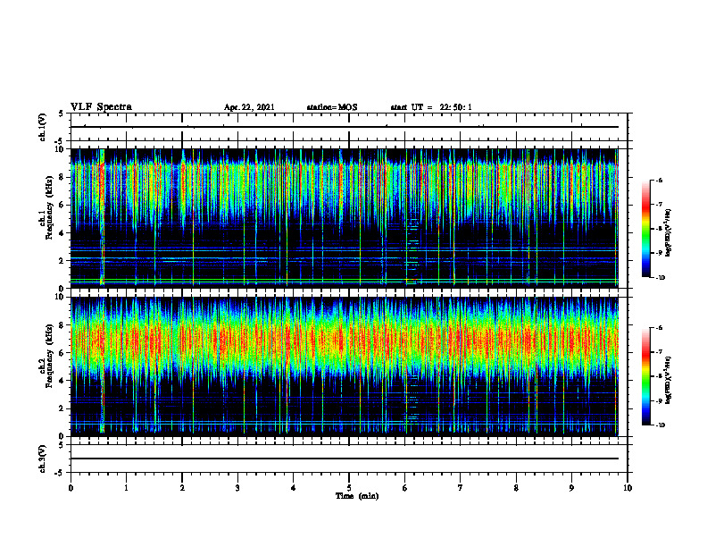Click tick label "4" on the Time axis
The width and height of the screenshot is (707, 547).
294,488
